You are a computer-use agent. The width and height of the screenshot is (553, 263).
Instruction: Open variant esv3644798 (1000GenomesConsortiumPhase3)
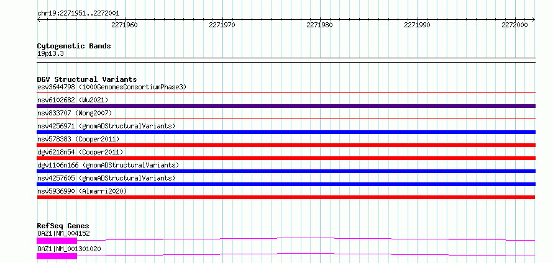click(112, 87)
